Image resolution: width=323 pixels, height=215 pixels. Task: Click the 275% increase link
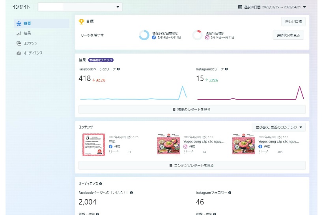click(213, 80)
